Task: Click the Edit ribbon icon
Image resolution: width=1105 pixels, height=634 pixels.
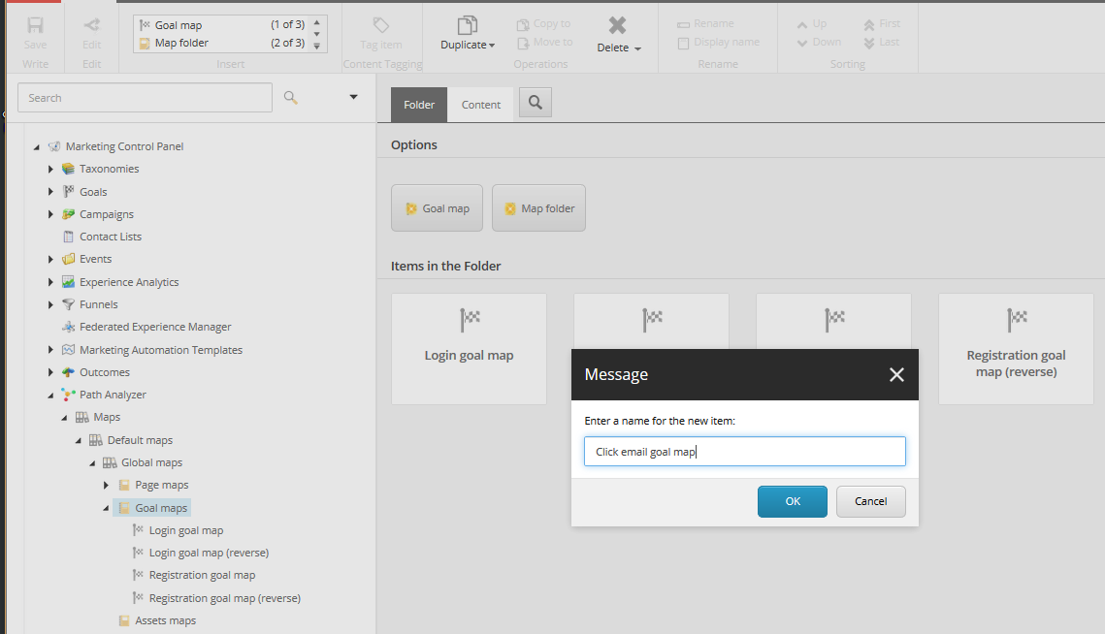Action: pyautogui.click(x=91, y=26)
